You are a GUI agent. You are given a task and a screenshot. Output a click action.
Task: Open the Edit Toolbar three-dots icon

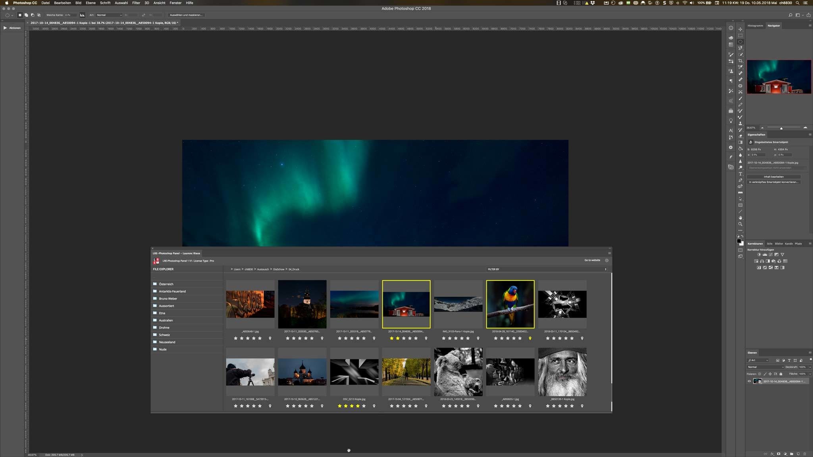coord(740,230)
